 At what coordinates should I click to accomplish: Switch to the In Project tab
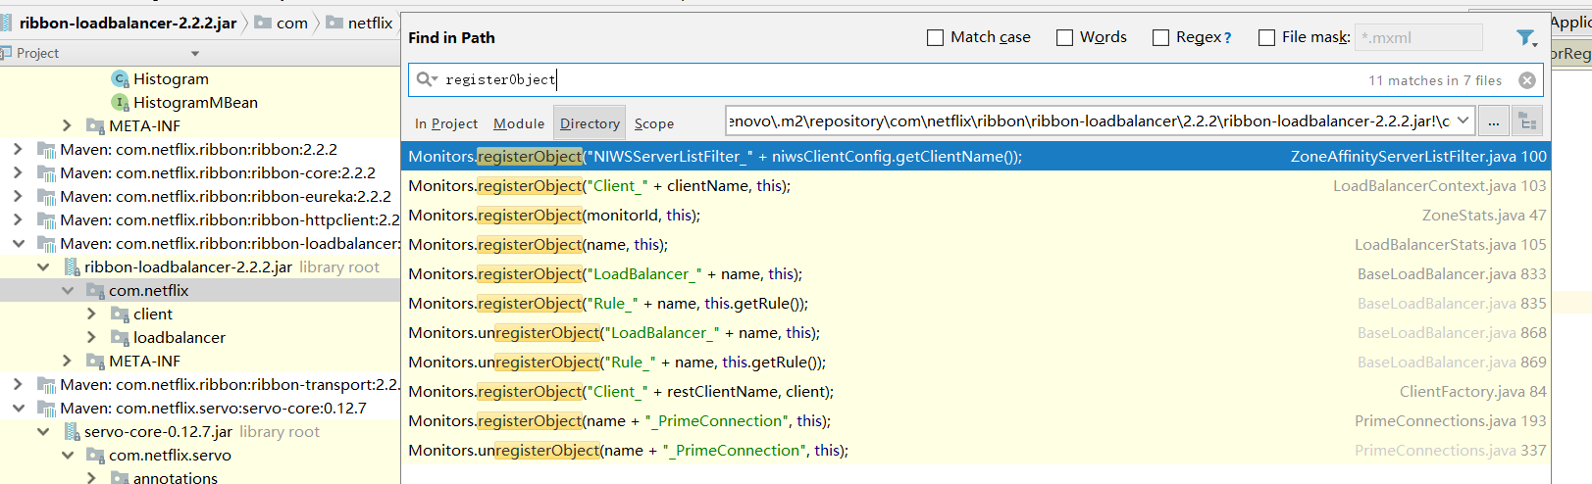click(446, 123)
